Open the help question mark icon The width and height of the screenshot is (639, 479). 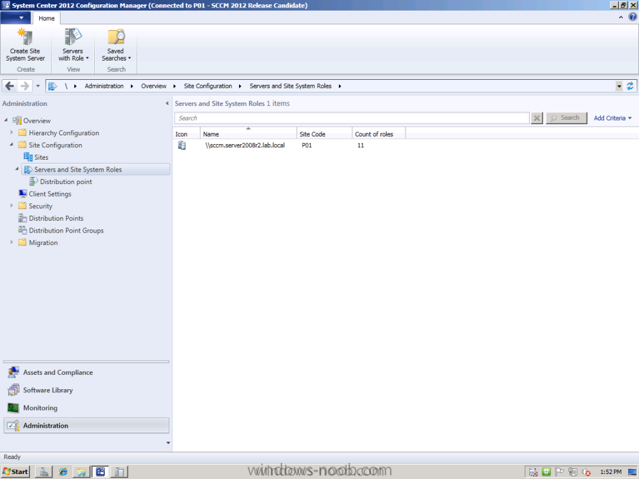633,17
